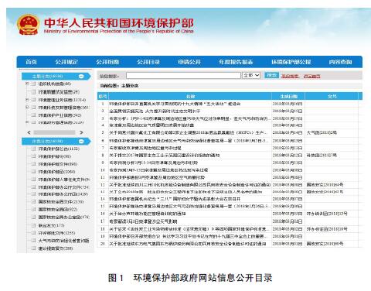Click the tree panel horizontal scrollbar track
Image resolution: width=371 pixels, height=291 pixels.
pos(55,132)
